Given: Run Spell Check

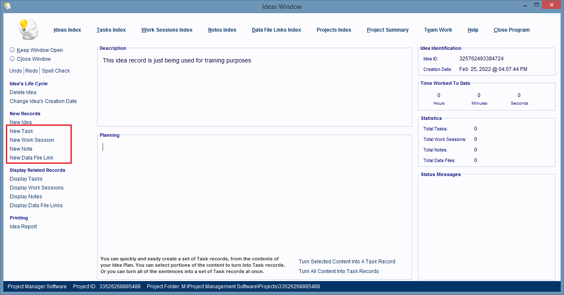Looking at the screenshot, I should coord(56,71).
